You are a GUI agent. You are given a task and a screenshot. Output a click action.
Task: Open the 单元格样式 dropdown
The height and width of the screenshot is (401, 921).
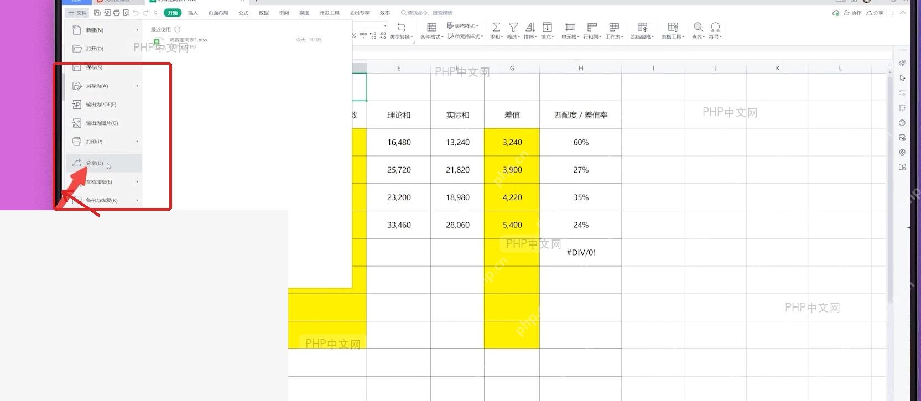pyautogui.click(x=465, y=37)
